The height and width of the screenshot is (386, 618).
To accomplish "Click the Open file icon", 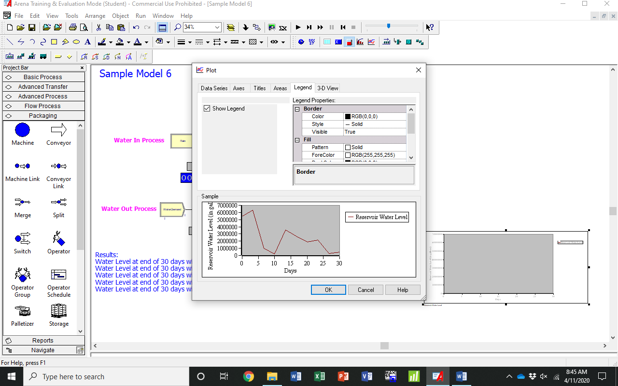I will click(x=21, y=28).
